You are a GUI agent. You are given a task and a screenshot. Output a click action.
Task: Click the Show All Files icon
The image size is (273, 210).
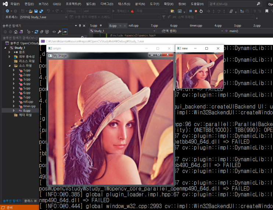pos(47,32)
